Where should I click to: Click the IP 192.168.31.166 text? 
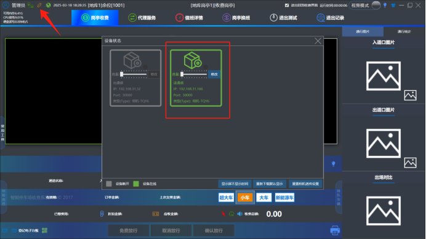click(188, 88)
